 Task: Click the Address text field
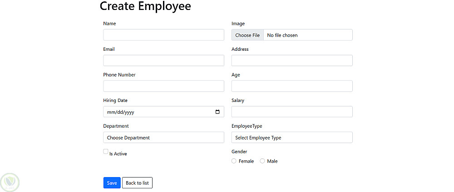tap(292, 61)
